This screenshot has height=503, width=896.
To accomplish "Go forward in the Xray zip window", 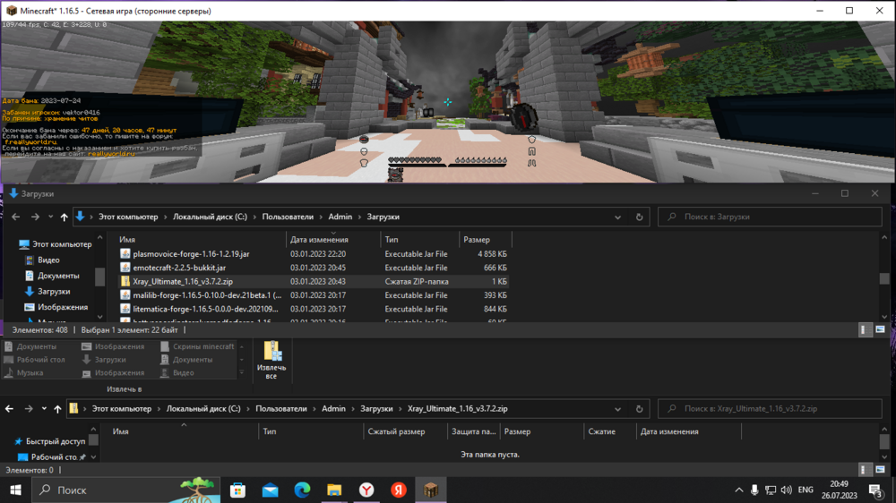I will tap(29, 409).
